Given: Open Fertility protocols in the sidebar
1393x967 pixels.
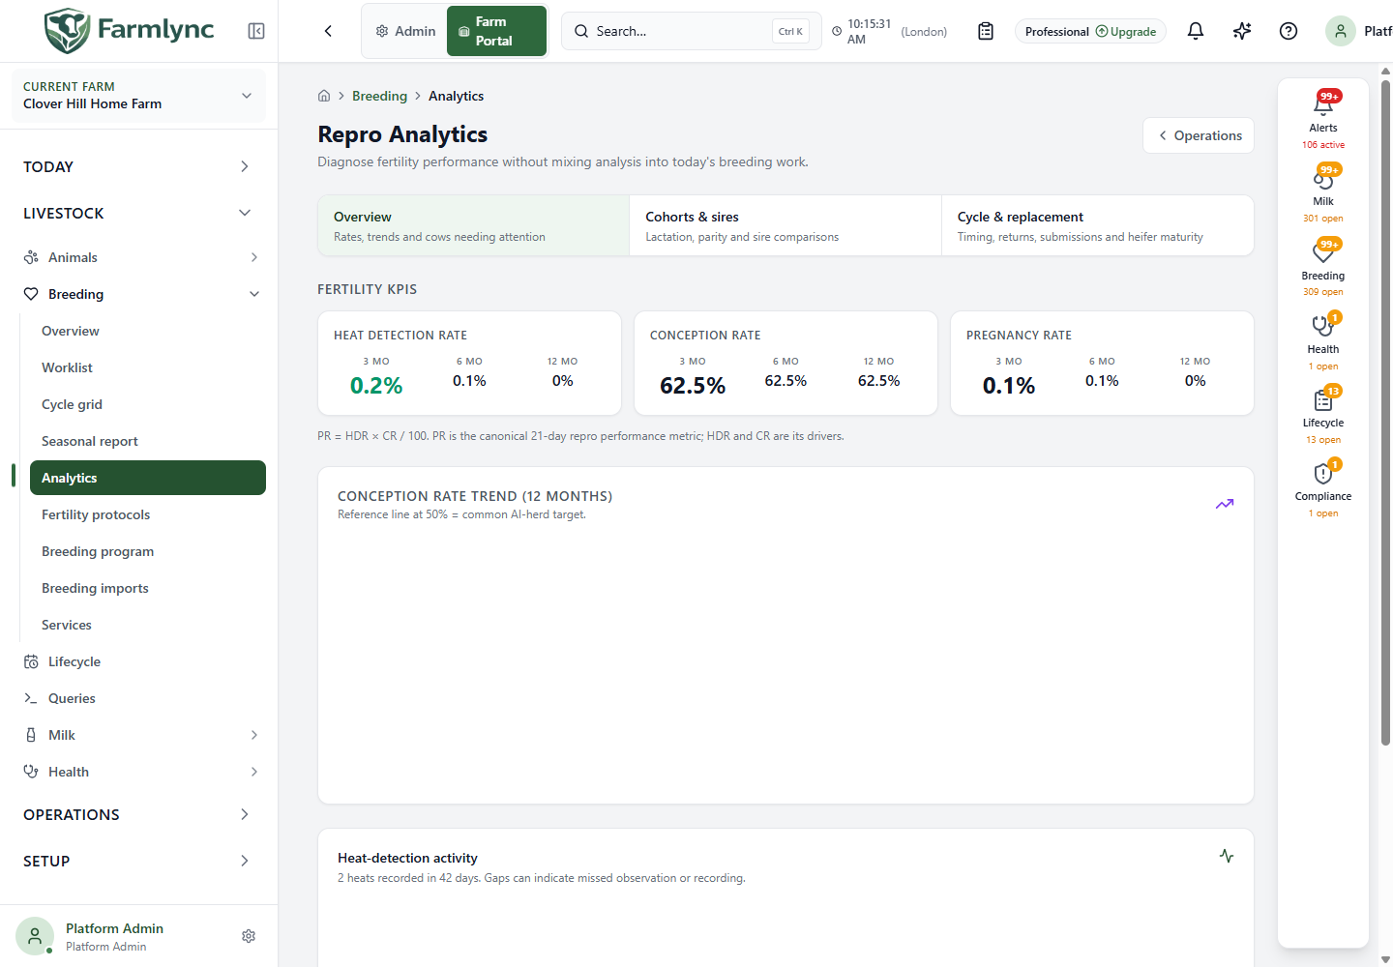Looking at the screenshot, I should (148, 514).
